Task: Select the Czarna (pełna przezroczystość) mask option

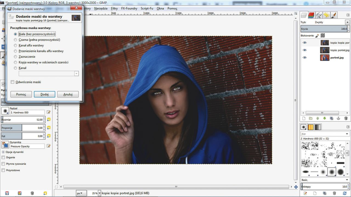Action: pos(15,40)
